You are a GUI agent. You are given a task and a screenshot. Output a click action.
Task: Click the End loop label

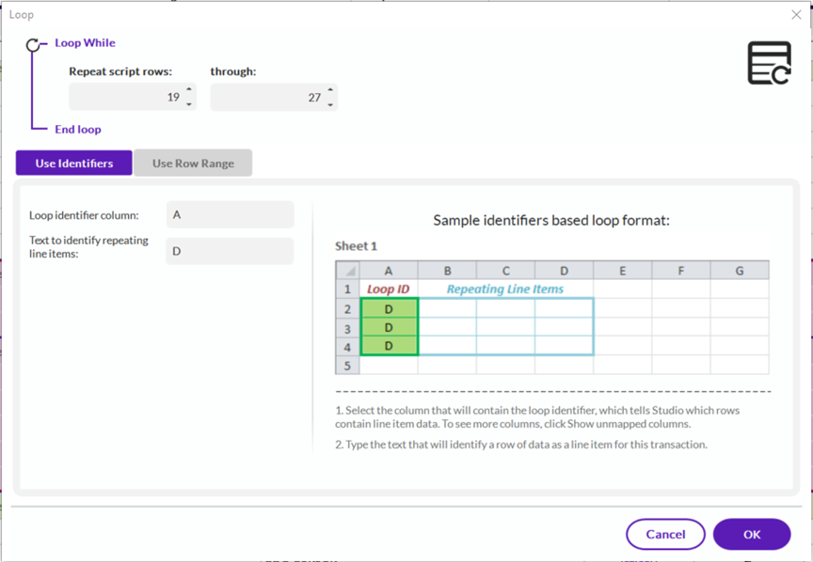[x=78, y=130]
